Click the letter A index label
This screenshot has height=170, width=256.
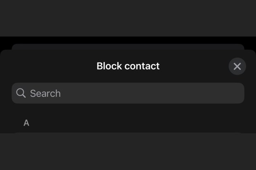(26, 123)
